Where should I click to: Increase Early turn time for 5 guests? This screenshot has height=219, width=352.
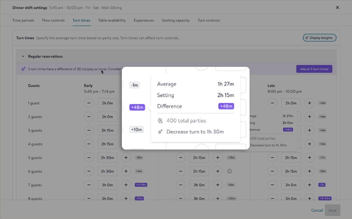[x=126, y=158]
